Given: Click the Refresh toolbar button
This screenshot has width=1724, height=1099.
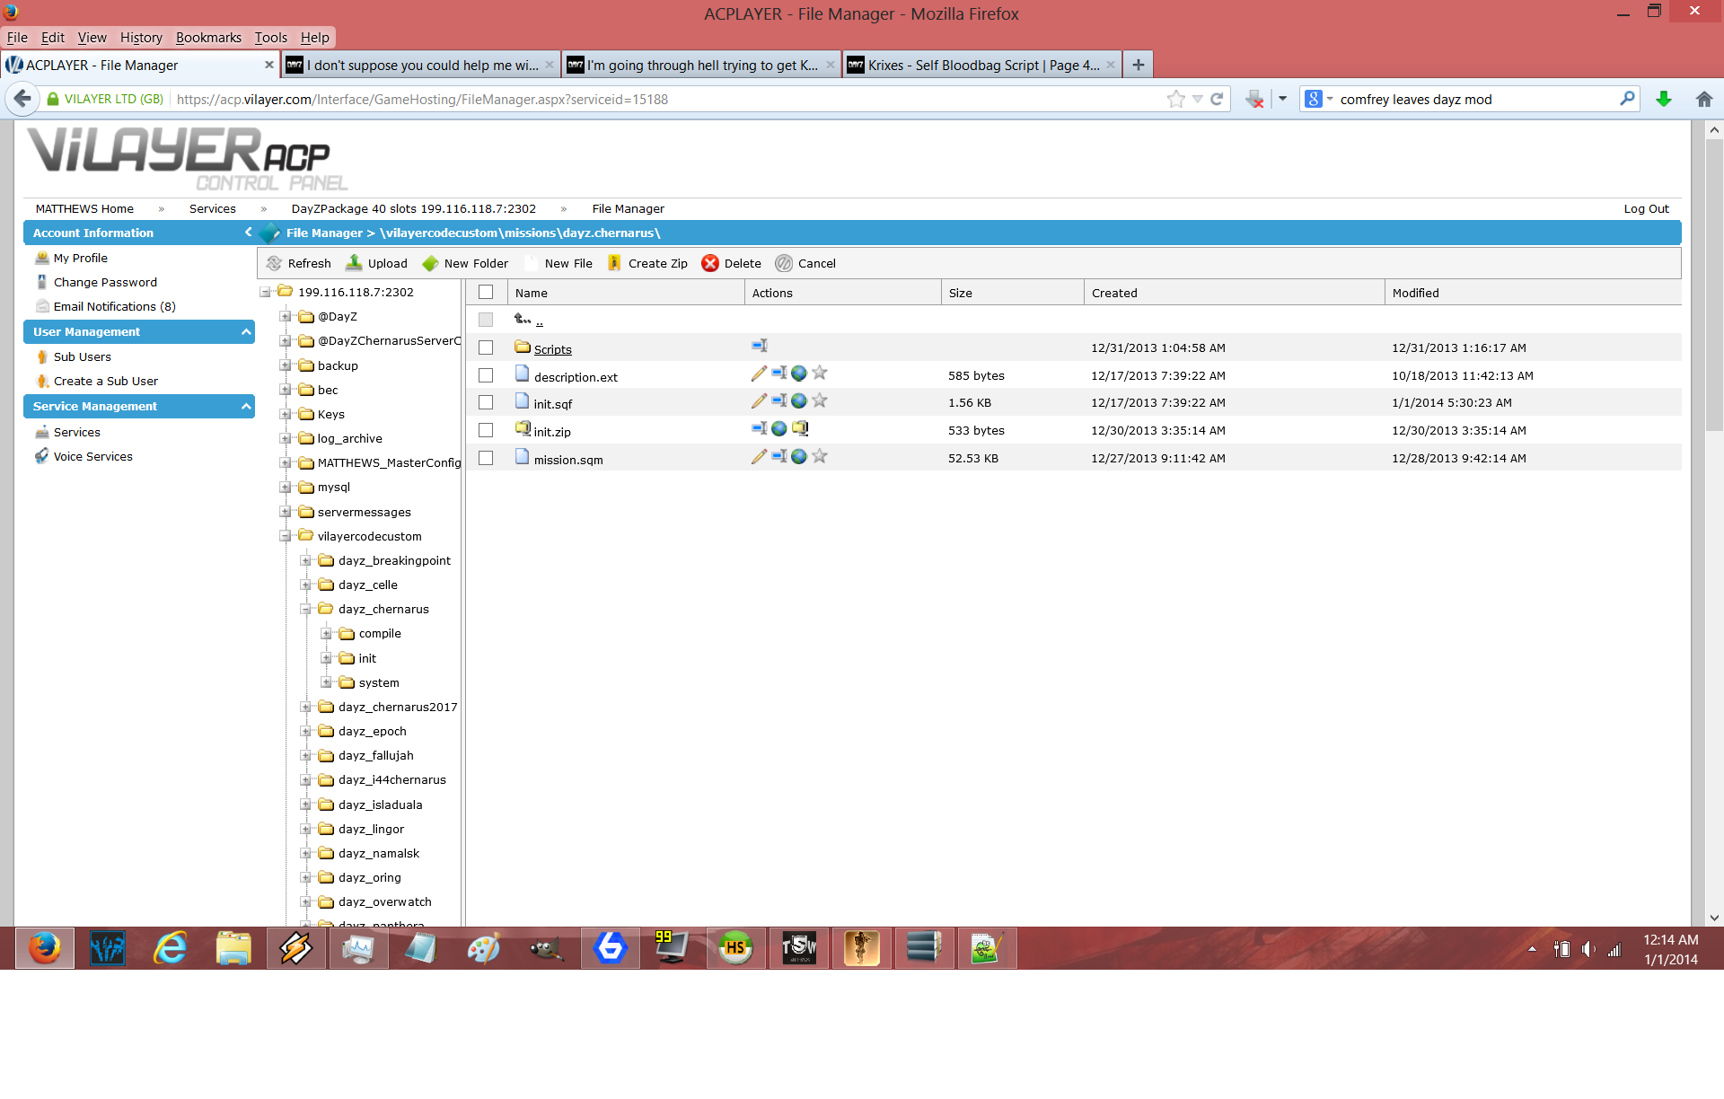Looking at the screenshot, I should [299, 263].
